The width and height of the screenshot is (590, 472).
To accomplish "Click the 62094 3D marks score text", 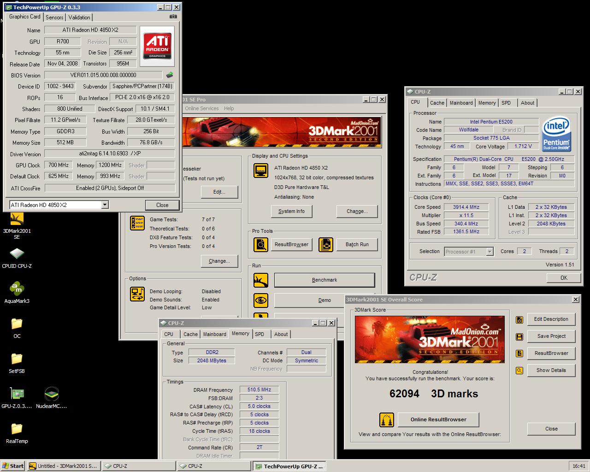I will tap(434, 394).
